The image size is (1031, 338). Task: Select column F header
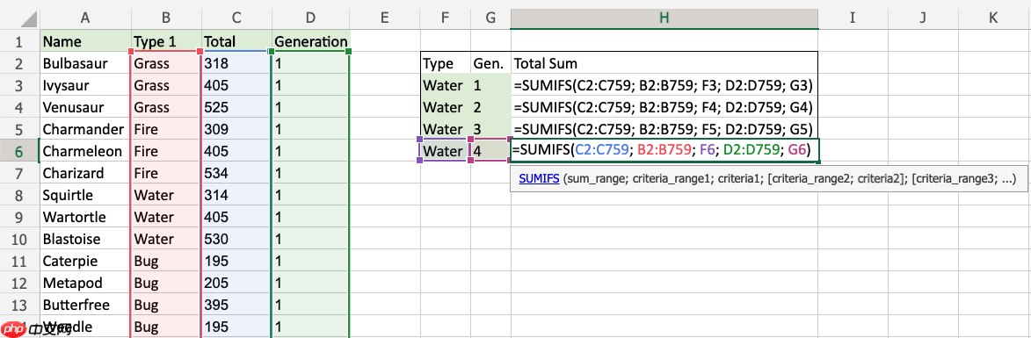[445, 18]
